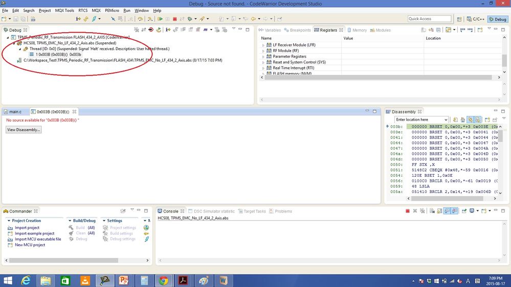Click Import example project in Commander

(35, 233)
